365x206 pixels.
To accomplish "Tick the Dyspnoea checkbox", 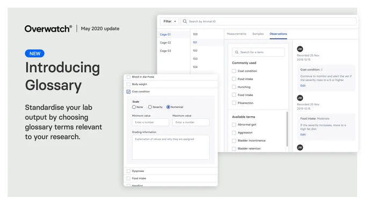I will click(x=128, y=171).
